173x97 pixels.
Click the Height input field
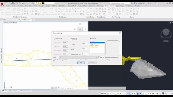coord(85,44)
